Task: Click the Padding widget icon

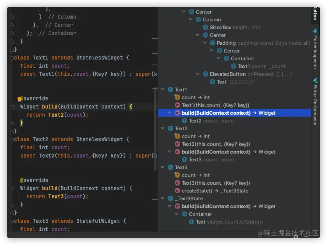Action: 212,43
